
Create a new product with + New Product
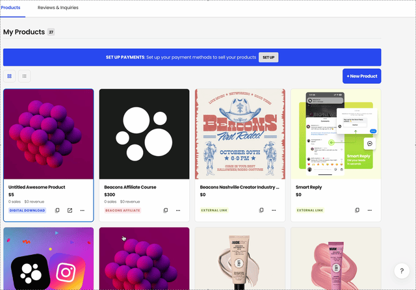pos(362,76)
